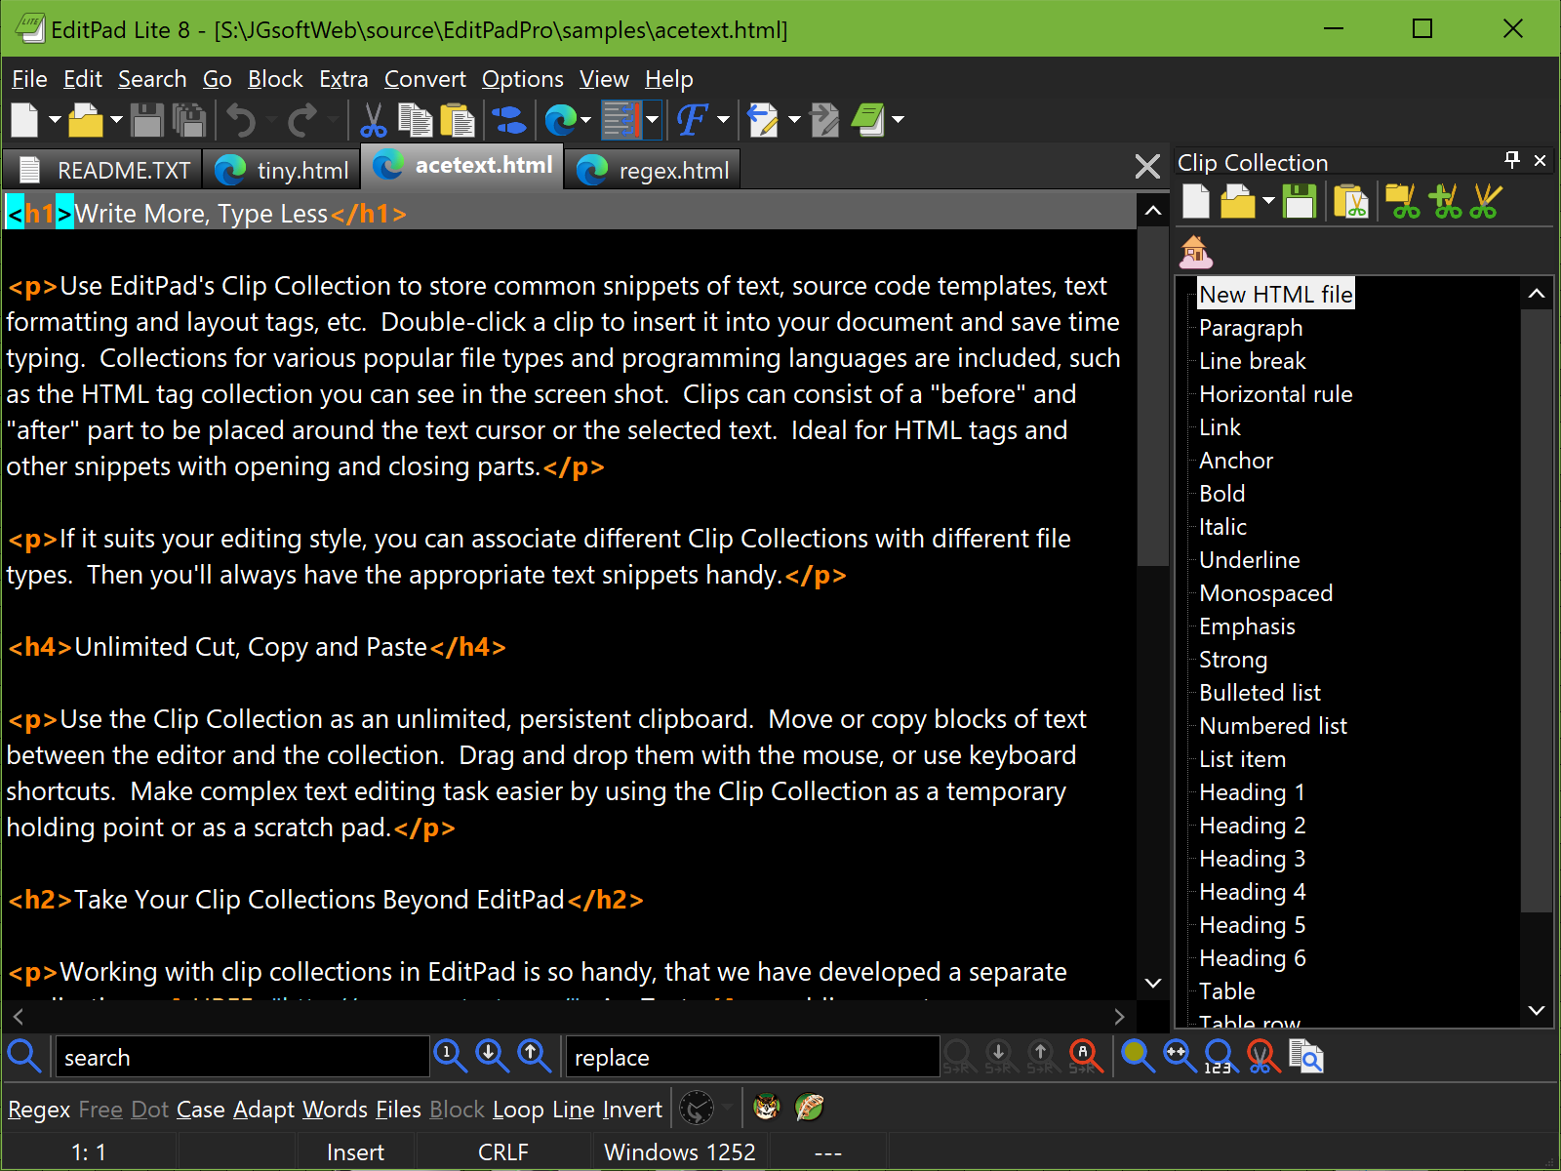Open the Search menu
Screen dimensions: 1561x1171
pos(152,79)
